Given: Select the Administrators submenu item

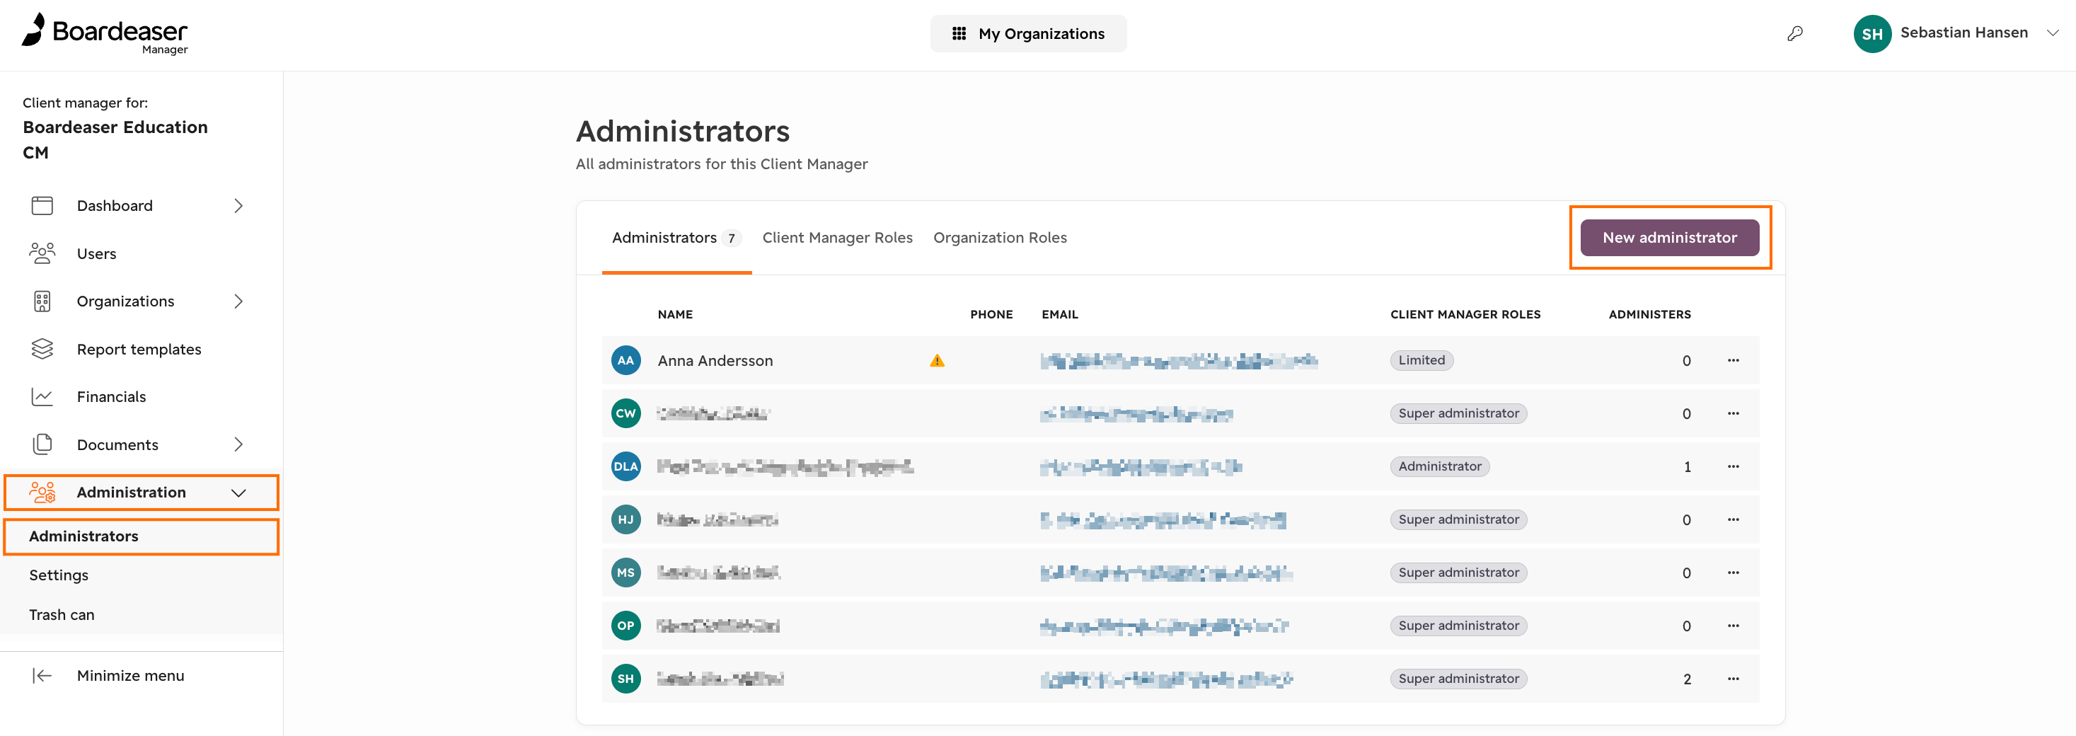Looking at the screenshot, I should pyautogui.click(x=83, y=536).
